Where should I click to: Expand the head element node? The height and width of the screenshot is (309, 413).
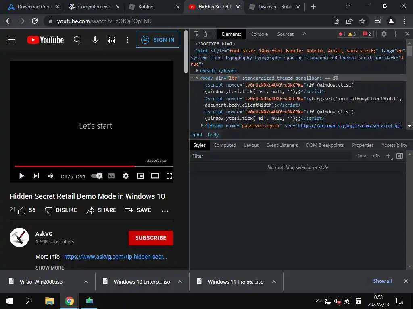click(x=197, y=71)
